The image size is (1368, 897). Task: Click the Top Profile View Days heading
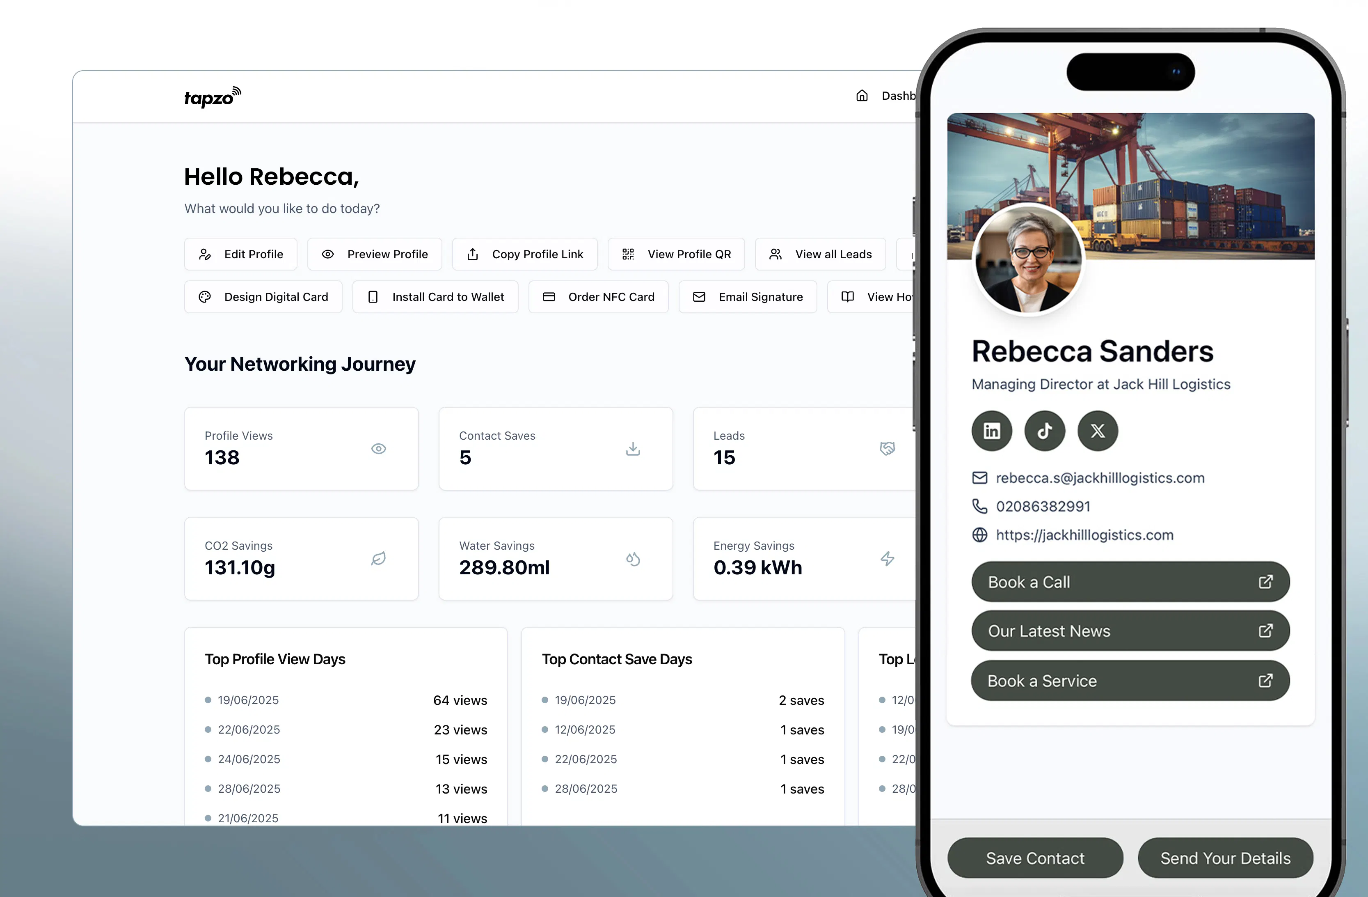(275, 659)
